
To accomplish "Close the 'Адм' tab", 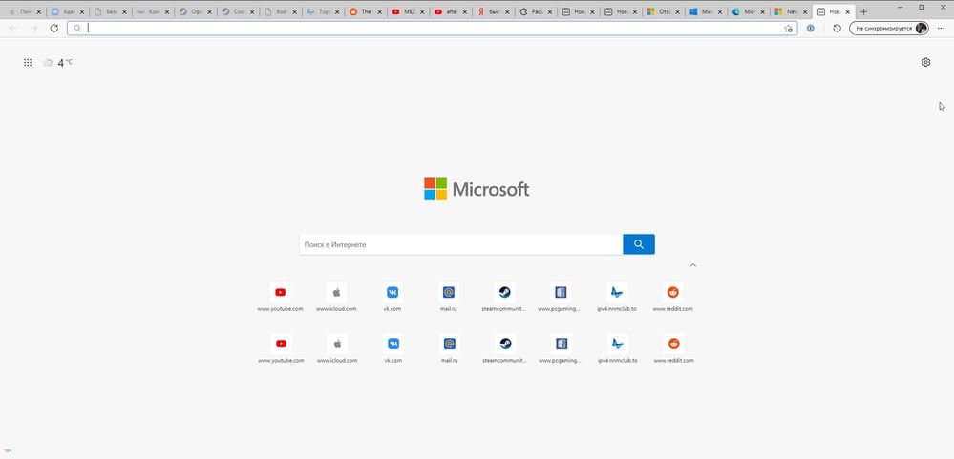I will [x=81, y=12].
